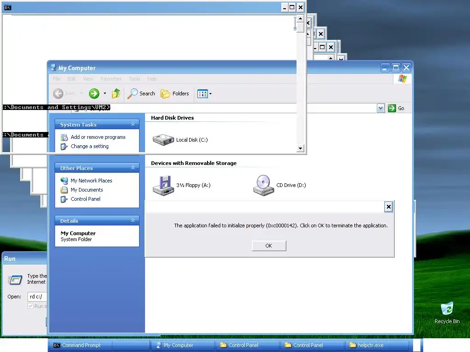
Task: Click the Go button
Action: 396,108
